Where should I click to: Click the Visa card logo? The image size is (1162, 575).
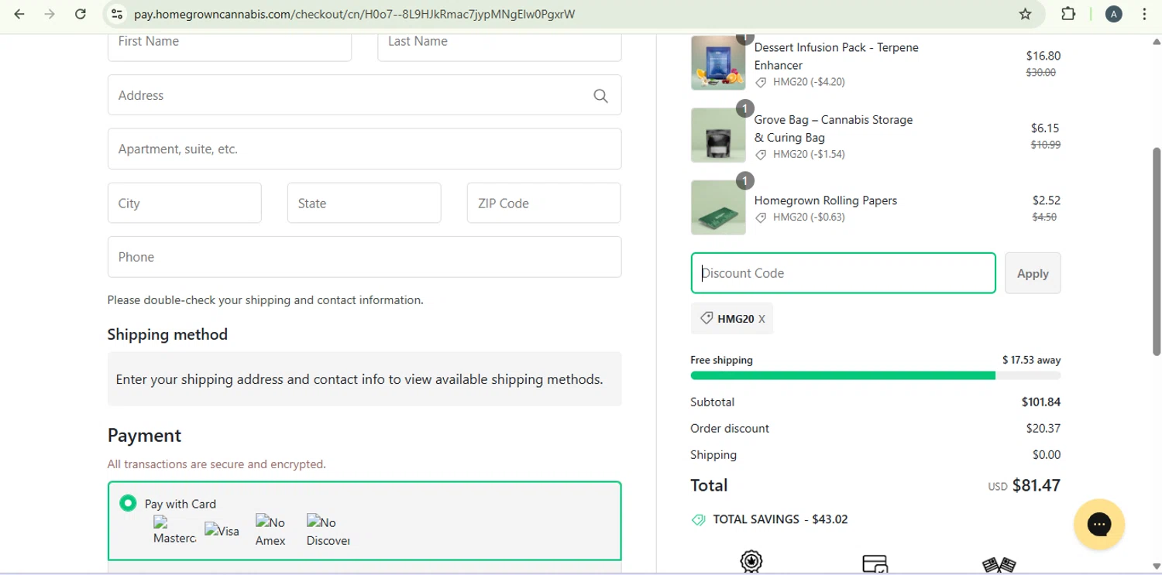pyautogui.click(x=222, y=531)
